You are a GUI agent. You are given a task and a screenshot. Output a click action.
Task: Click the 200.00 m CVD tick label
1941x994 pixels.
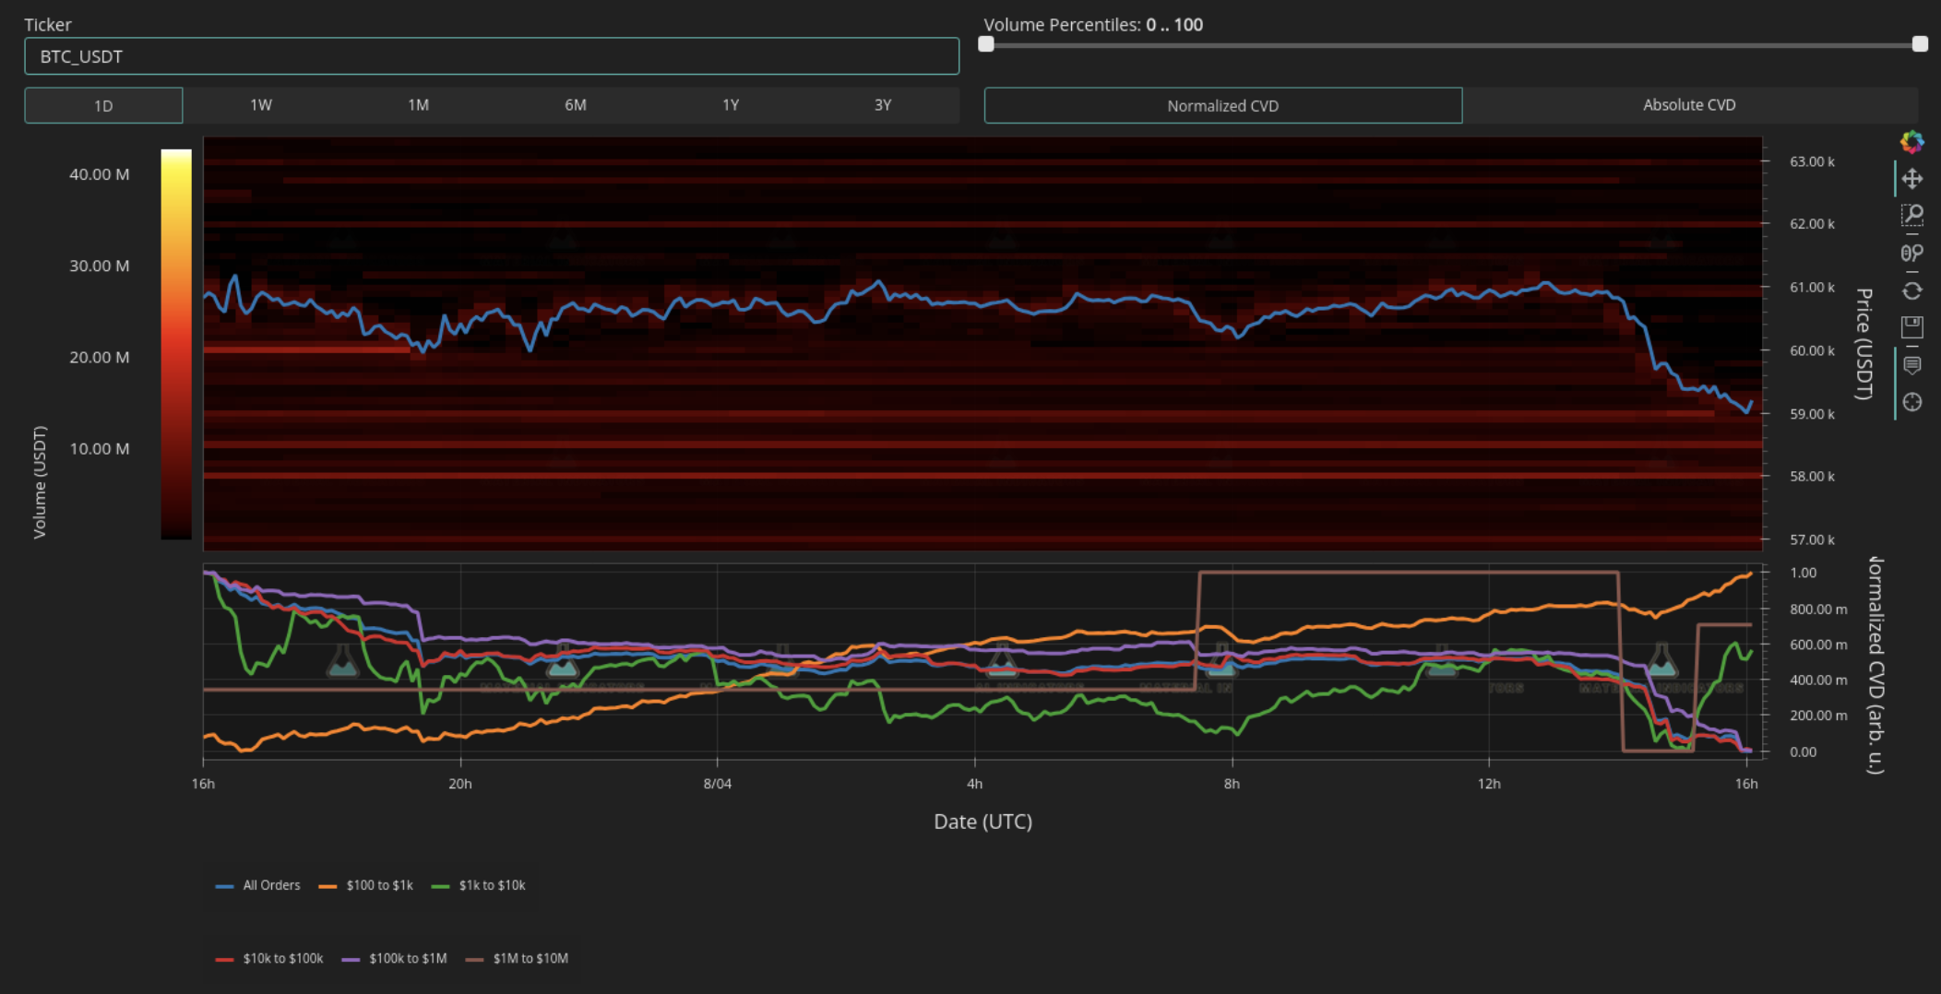1818,716
